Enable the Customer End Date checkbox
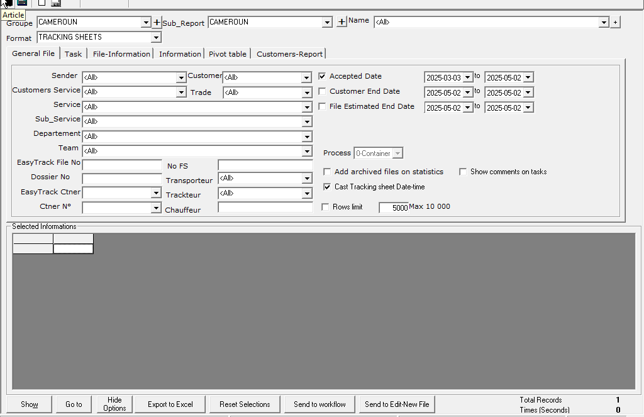This screenshot has width=644, height=417. (x=323, y=92)
